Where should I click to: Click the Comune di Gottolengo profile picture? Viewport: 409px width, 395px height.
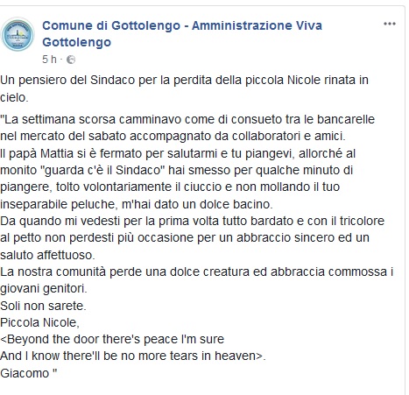pos(18,35)
